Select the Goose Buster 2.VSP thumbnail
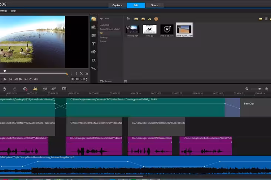This screenshot has width=271, height=180. click(x=184, y=30)
